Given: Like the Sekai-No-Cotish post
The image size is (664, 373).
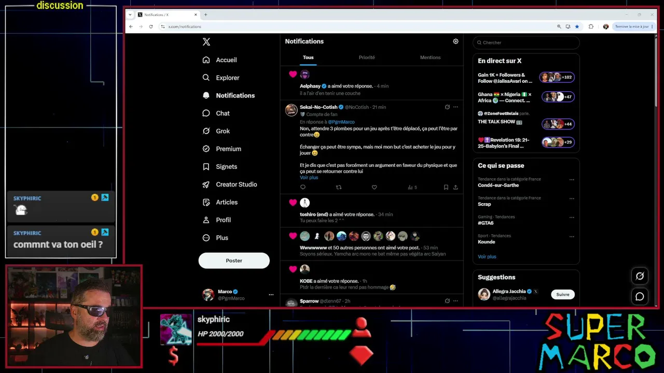Looking at the screenshot, I should tap(374, 187).
